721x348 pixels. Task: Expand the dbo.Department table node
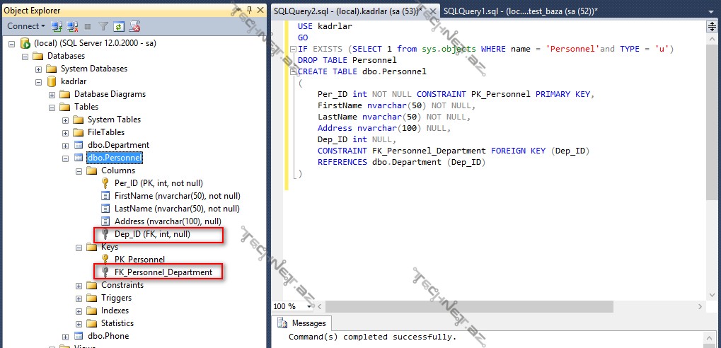66,145
